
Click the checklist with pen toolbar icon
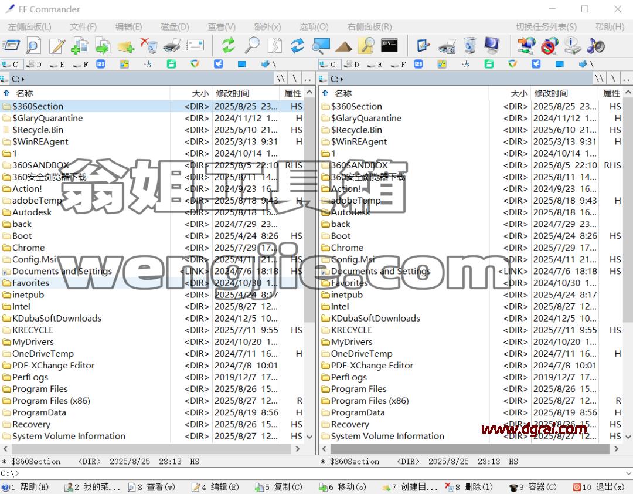pos(423,45)
